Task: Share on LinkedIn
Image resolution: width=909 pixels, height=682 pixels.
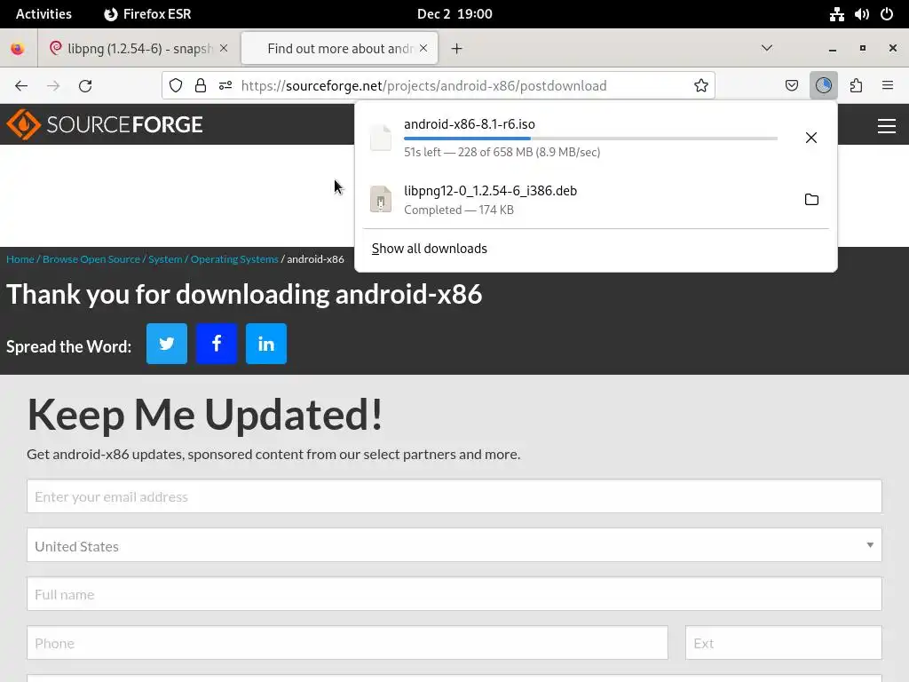Action: [266, 344]
